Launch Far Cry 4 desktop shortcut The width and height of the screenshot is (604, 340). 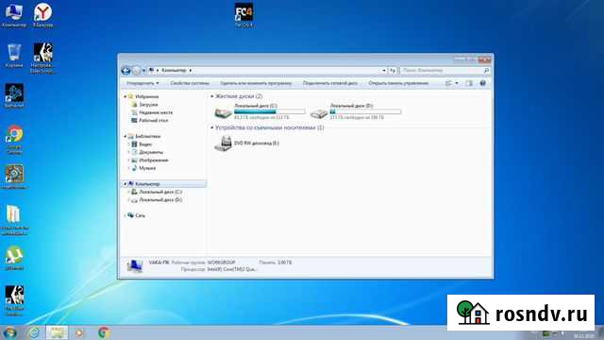[243, 15]
